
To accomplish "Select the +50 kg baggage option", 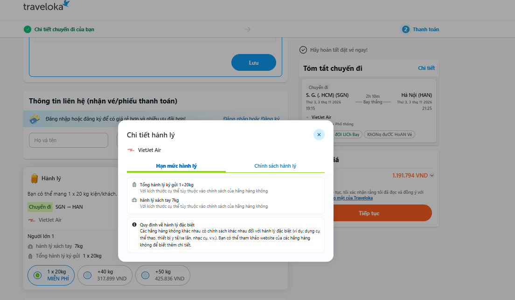I will (163, 275).
